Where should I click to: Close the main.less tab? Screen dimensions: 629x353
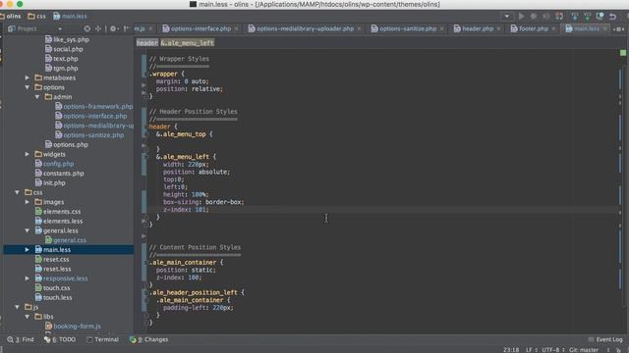click(x=604, y=28)
